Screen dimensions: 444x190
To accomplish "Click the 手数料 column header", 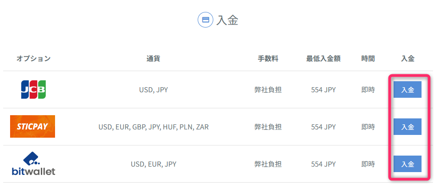I will point(268,58).
